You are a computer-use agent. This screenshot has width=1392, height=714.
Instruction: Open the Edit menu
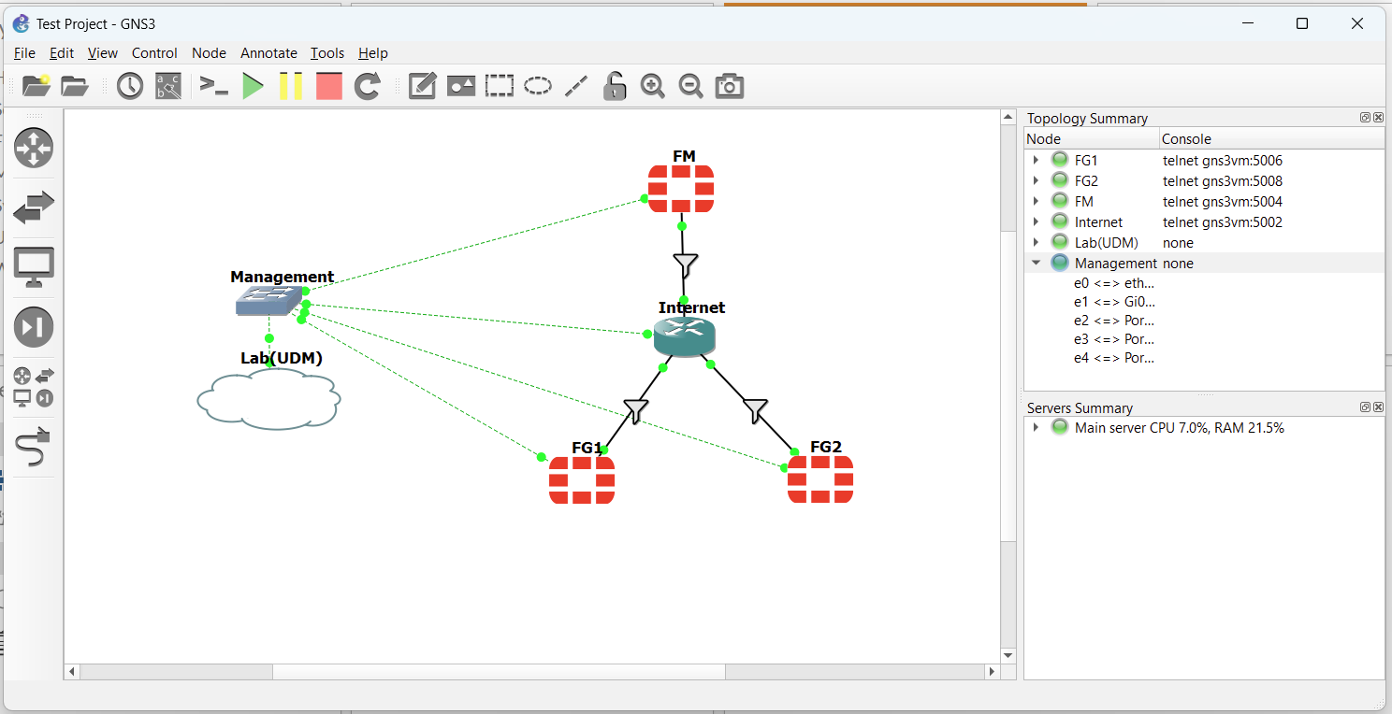coord(62,53)
